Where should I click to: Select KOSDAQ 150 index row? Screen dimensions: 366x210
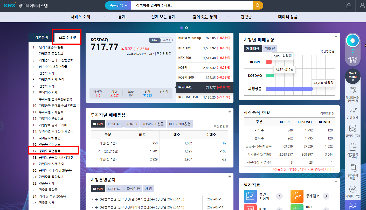point(205,97)
